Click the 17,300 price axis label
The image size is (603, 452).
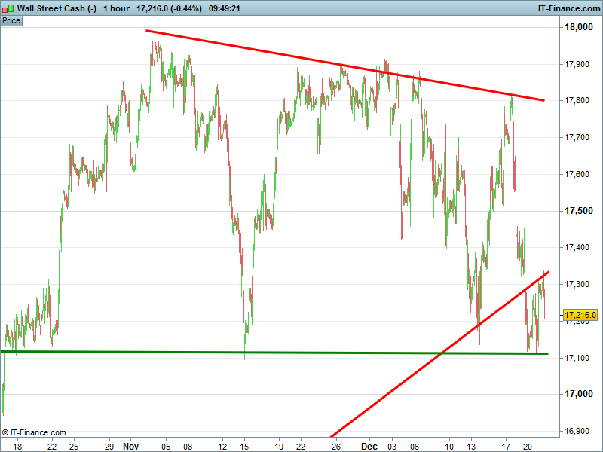[x=577, y=285]
